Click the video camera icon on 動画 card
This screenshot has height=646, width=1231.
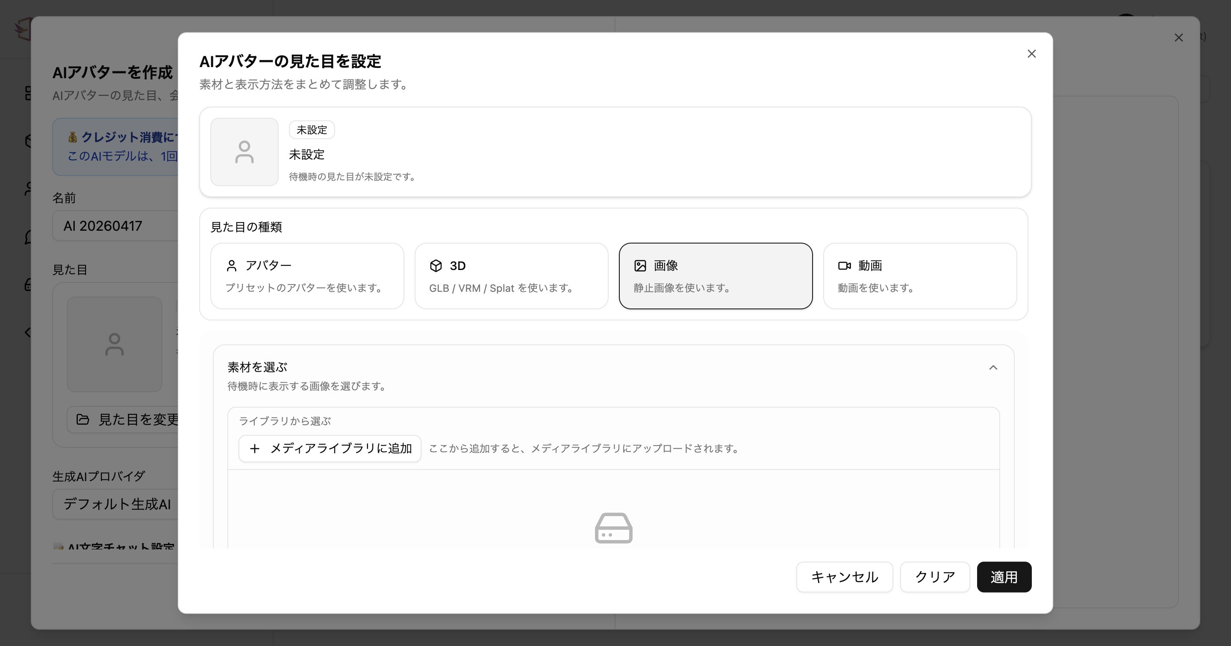pos(845,266)
